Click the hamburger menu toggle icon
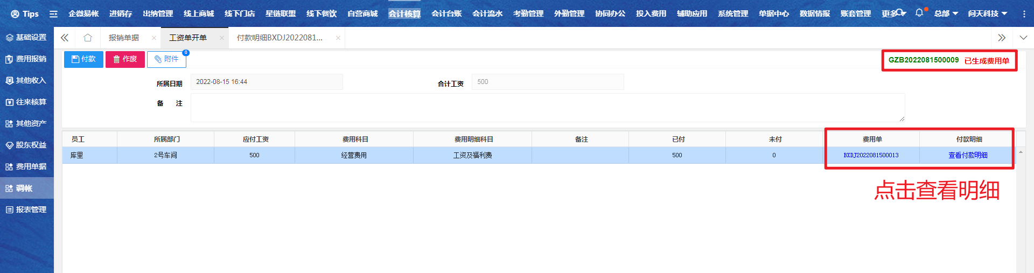The width and height of the screenshot is (1034, 273). pos(53,14)
